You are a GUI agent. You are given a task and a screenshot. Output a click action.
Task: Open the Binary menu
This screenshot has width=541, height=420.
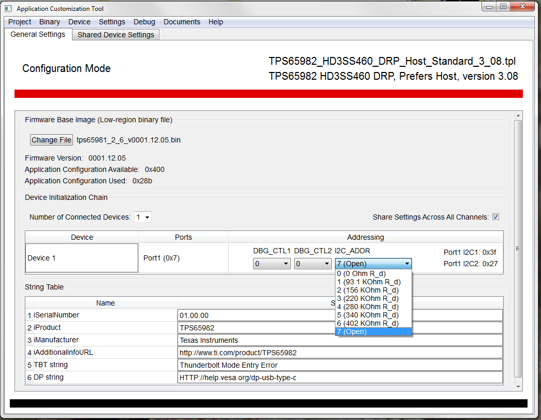pos(49,22)
